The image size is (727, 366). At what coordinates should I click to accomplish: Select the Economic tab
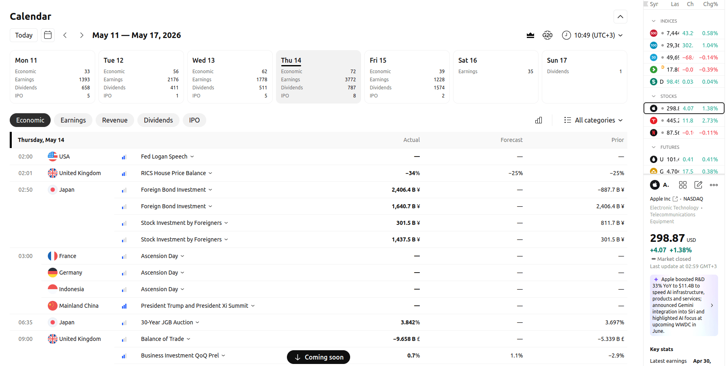[30, 120]
